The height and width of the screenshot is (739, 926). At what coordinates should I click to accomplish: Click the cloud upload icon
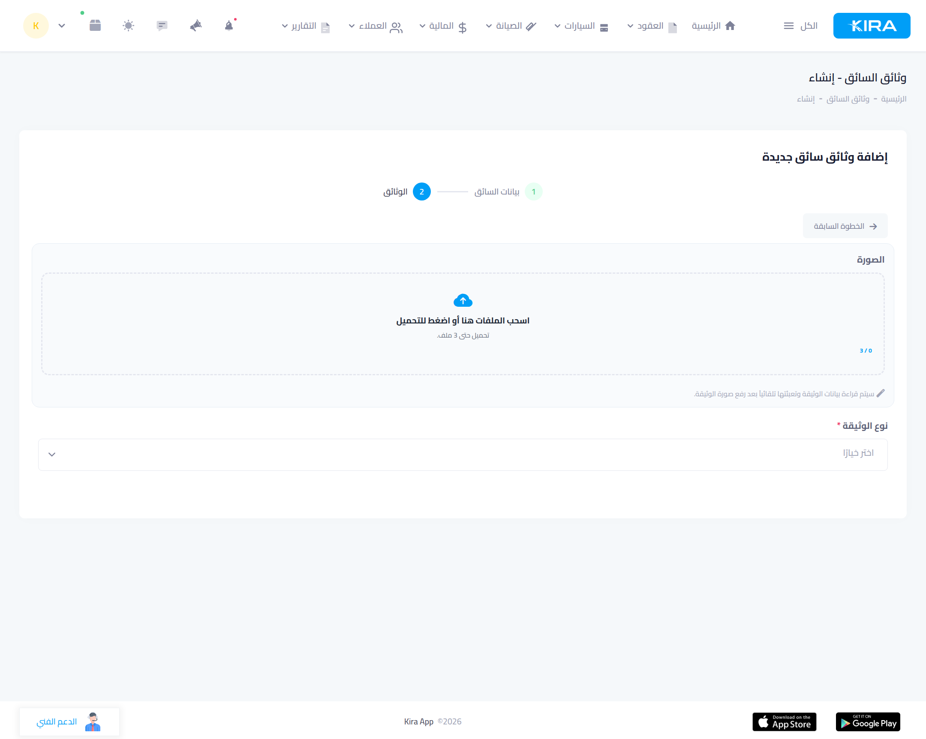click(463, 300)
